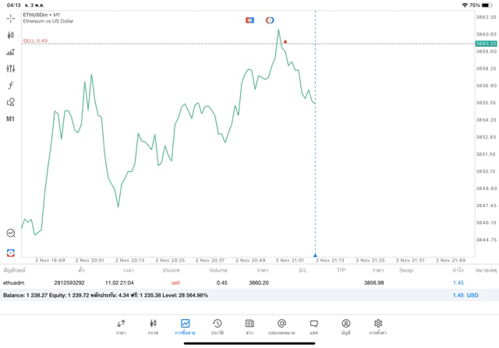Image resolution: width=499 pixels, height=348 pixels.
Task: Open the Mailbox tab
Action: [281, 325]
